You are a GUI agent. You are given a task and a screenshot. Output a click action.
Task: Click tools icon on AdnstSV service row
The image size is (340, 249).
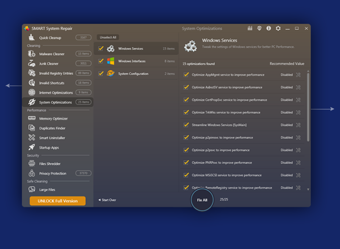point(298,88)
